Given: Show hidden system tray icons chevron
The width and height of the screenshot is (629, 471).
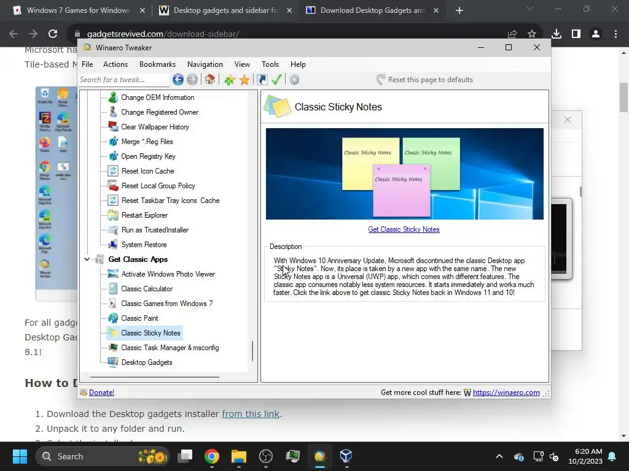Looking at the screenshot, I should tap(499, 456).
